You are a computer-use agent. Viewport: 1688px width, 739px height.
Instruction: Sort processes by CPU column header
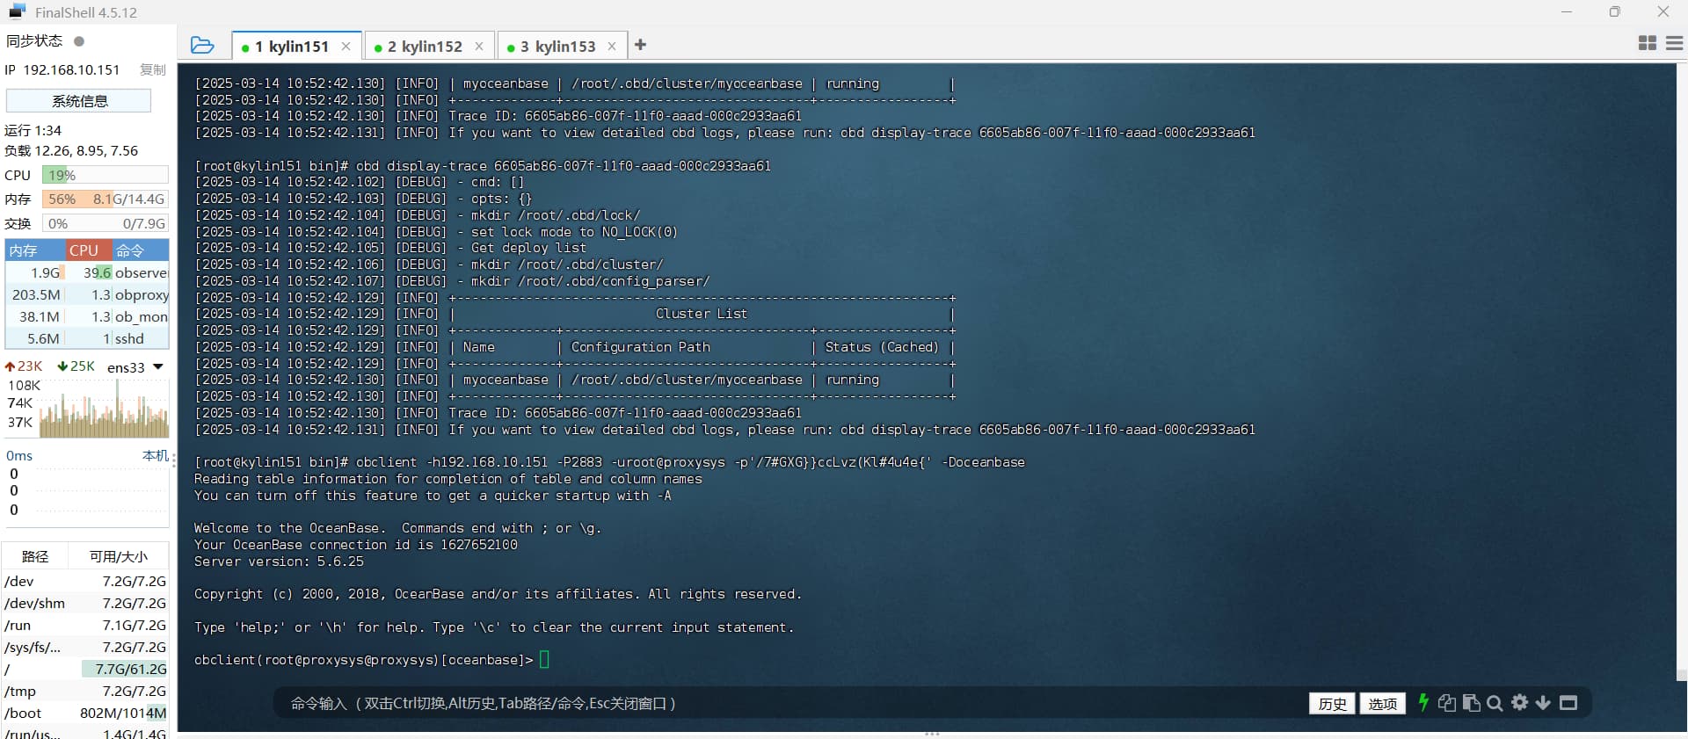coord(89,250)
